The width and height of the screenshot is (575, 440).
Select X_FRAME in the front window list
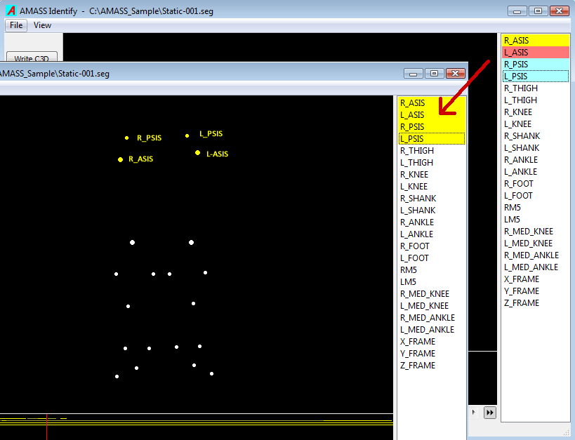pyautogui.click(x=432, y=341)
